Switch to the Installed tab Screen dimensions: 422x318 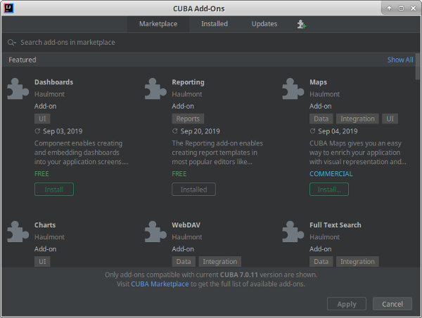(215, 24)
